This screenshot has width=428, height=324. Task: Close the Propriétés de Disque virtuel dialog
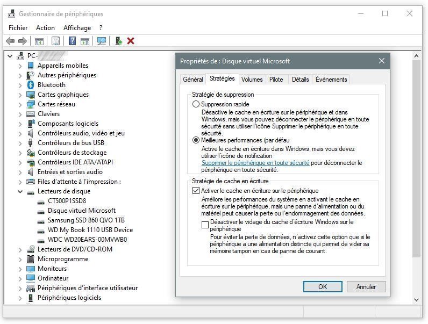382,61
